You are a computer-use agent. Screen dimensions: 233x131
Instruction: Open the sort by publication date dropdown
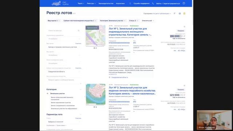[157, 13]
